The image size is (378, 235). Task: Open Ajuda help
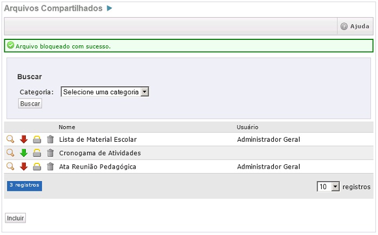click(x=355, y=26)
